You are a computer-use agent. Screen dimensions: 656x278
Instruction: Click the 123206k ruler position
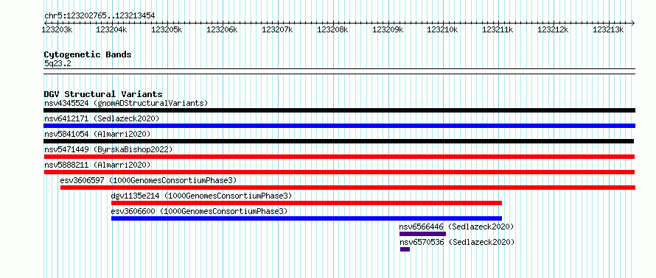tap(222, 29)
